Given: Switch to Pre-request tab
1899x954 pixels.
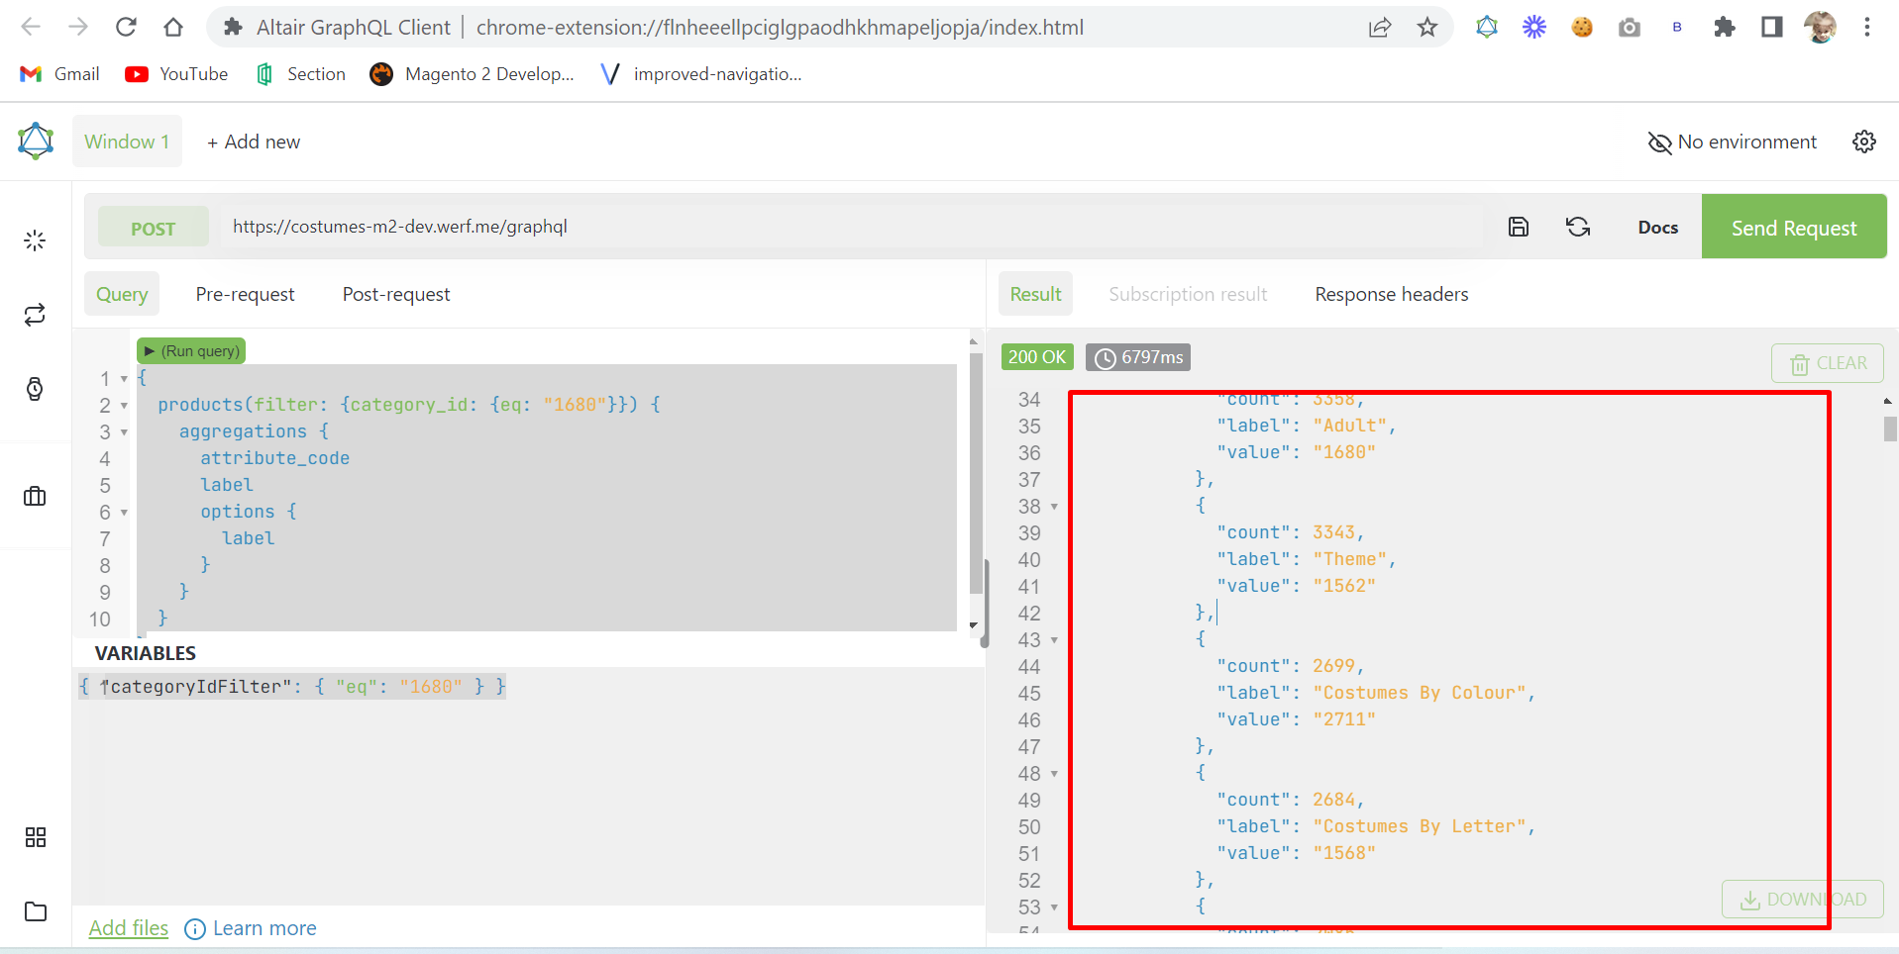Looking at the screenshot, I should pos(245,294).
